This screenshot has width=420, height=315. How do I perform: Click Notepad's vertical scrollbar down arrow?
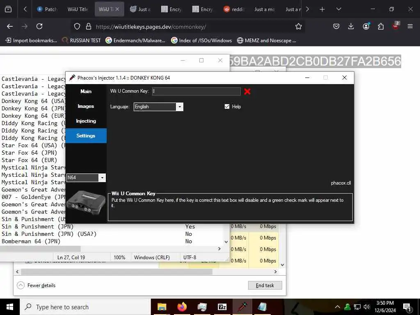point(226,242)
